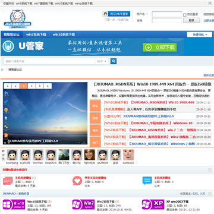Collapse the JUJUMAO system share section

(x=209, y=194)
